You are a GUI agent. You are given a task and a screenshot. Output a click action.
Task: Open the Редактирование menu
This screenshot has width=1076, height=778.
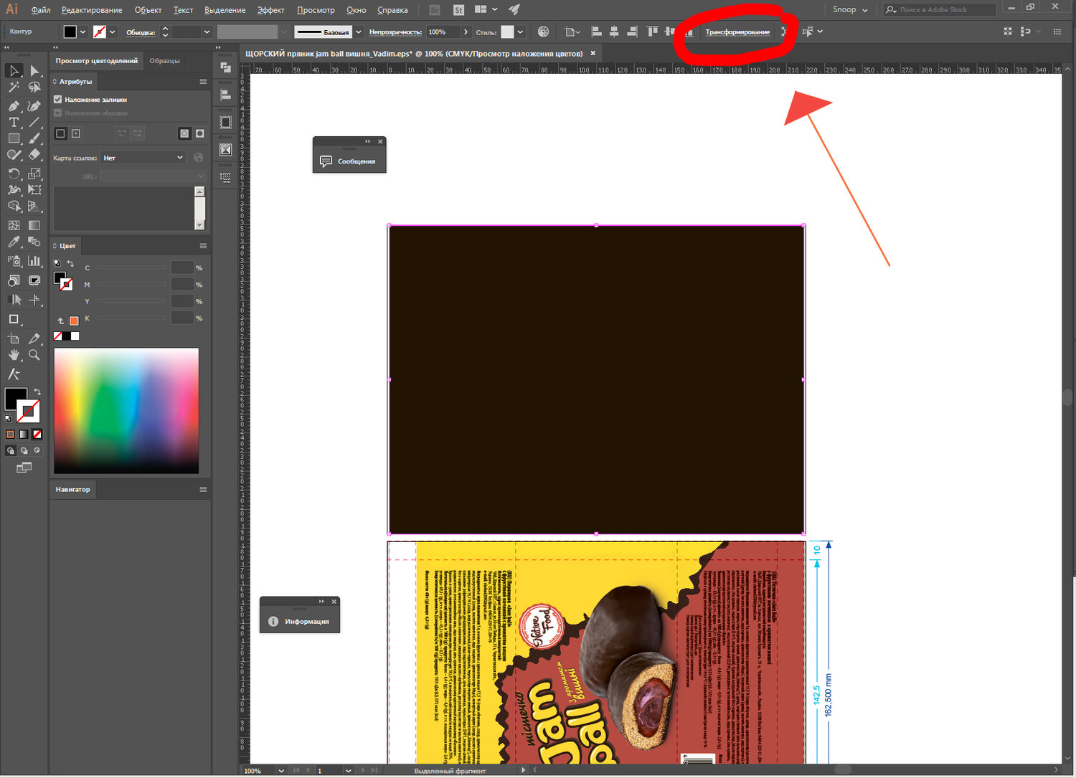point(92,10)
